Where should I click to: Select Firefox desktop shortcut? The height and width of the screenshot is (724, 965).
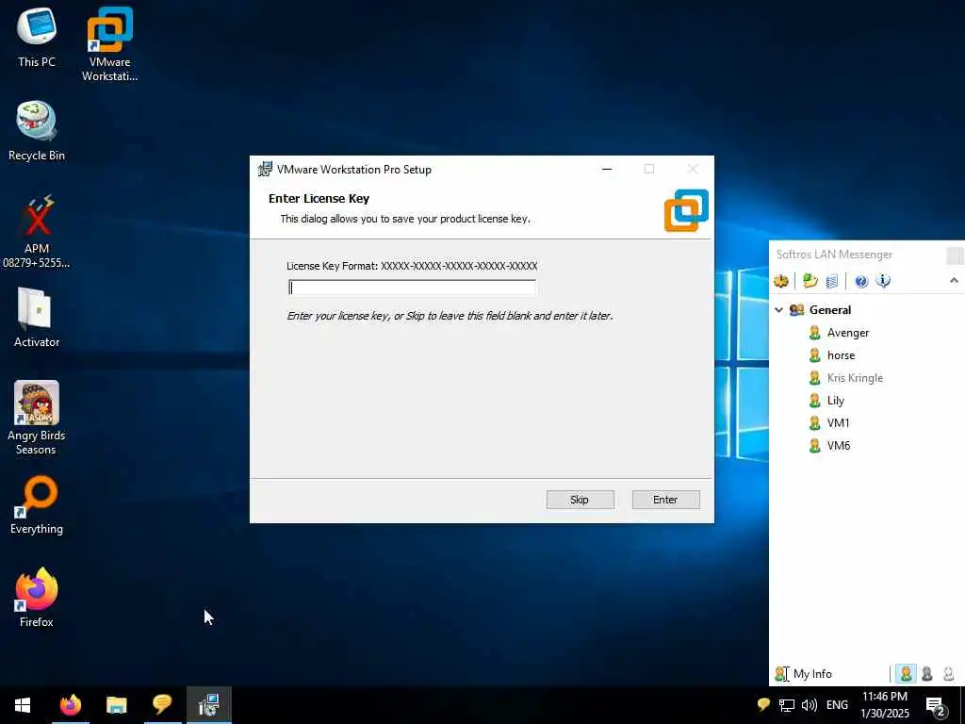tap(37, 597)
